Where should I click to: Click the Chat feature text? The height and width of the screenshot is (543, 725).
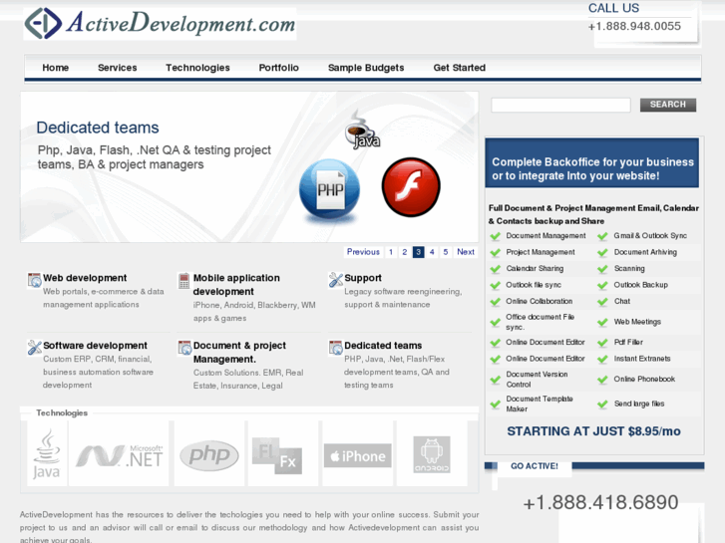pyautogui.click(x=622, y=301)
